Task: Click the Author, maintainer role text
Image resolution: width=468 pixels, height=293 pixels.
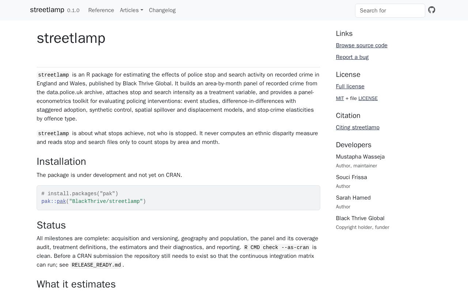Action: point(356,166)
